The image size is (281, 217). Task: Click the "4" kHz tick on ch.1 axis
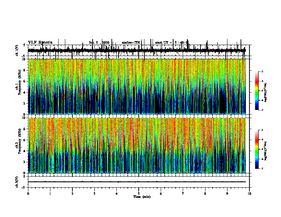pyautogui.click(x=25, y=93)
